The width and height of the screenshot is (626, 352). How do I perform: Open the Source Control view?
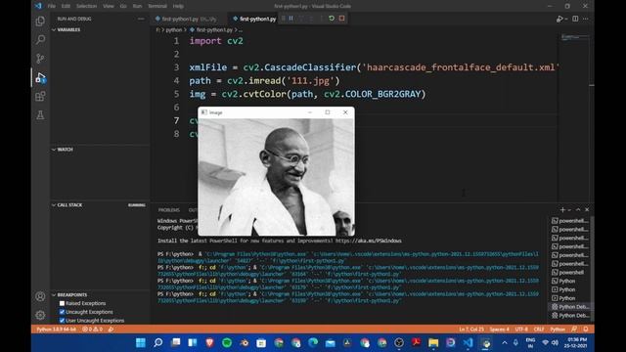[40, 59]
